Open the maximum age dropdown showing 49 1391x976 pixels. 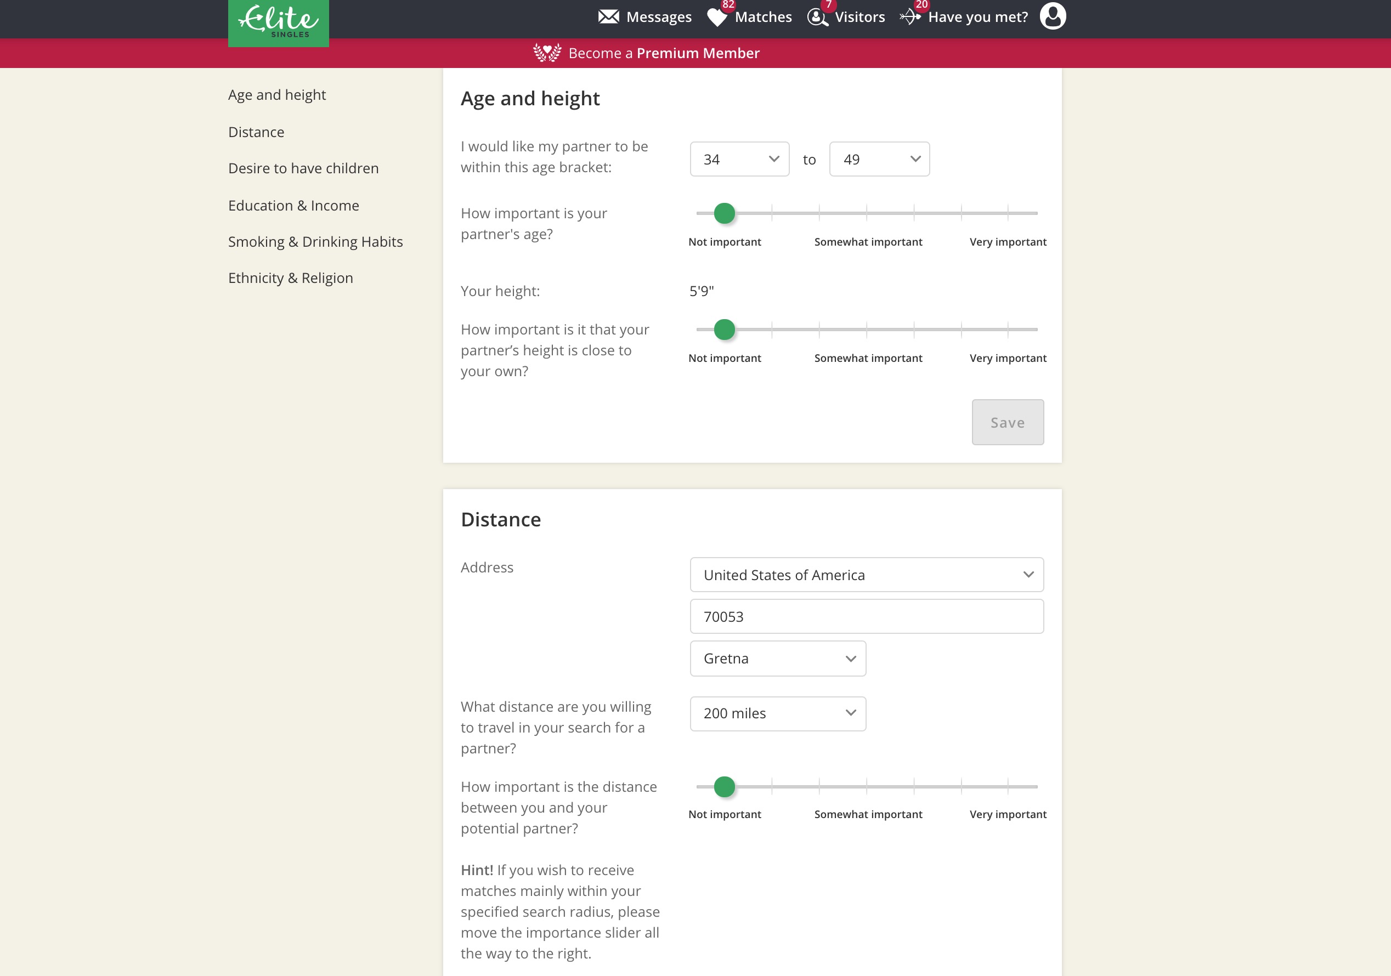[x=879, y=159]
